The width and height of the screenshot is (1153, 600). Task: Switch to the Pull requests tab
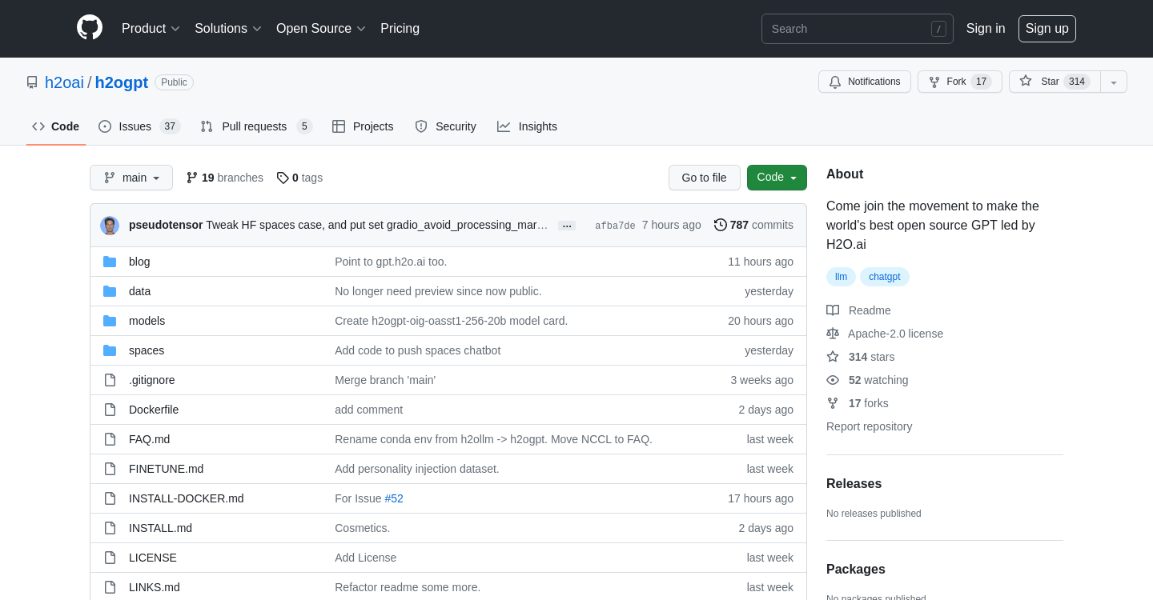pos(256,126)
